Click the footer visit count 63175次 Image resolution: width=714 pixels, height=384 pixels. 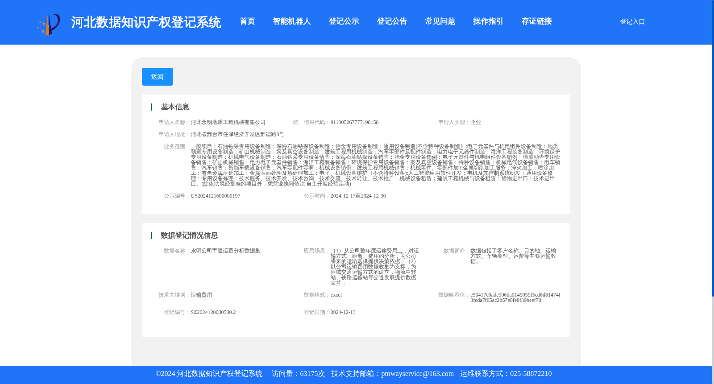(312, 374)
